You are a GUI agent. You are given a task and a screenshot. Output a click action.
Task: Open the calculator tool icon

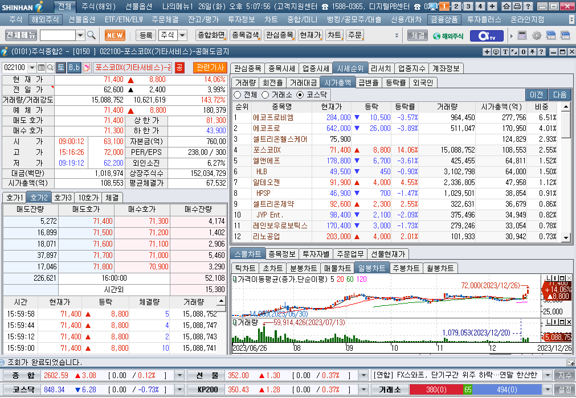522,35
